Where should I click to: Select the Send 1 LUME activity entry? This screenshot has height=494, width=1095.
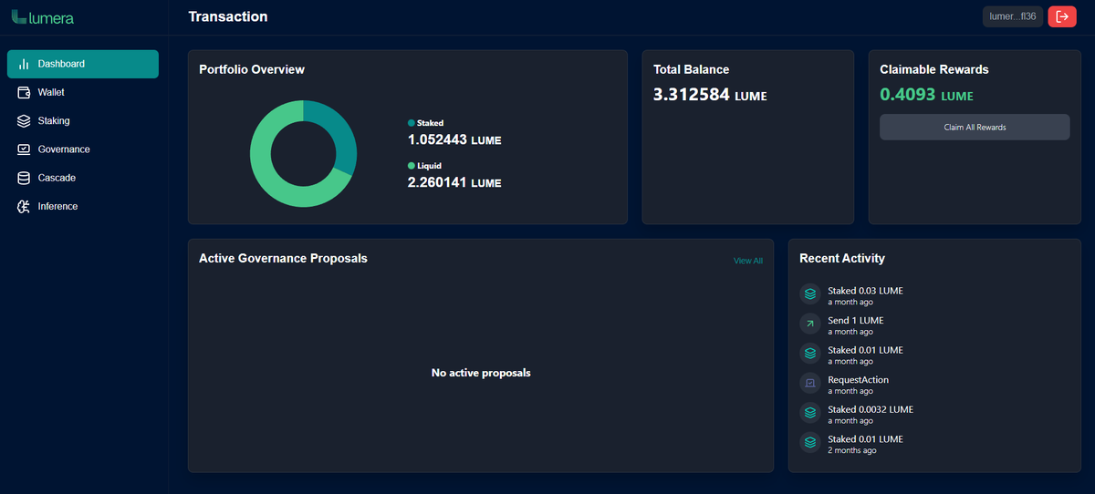point(935,325)
